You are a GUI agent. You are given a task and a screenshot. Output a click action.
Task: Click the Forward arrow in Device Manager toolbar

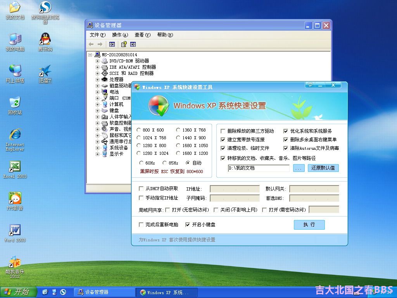click(100, 44)
